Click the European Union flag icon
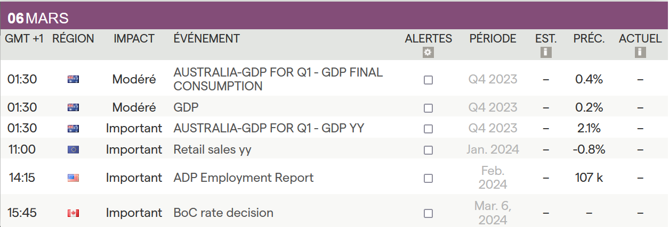The width and height of the screenshot is (669, 227). pyautogui.click(x=74, y=150)
